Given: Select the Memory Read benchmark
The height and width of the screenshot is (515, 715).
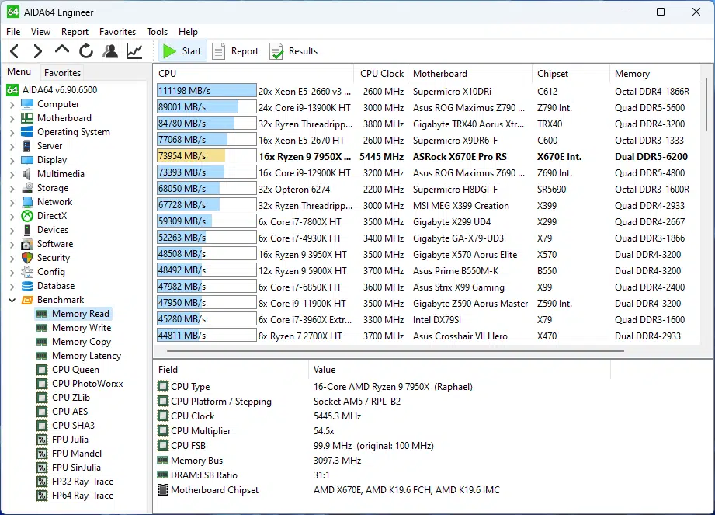Looking at the screenshot, I should click(80, 314).
